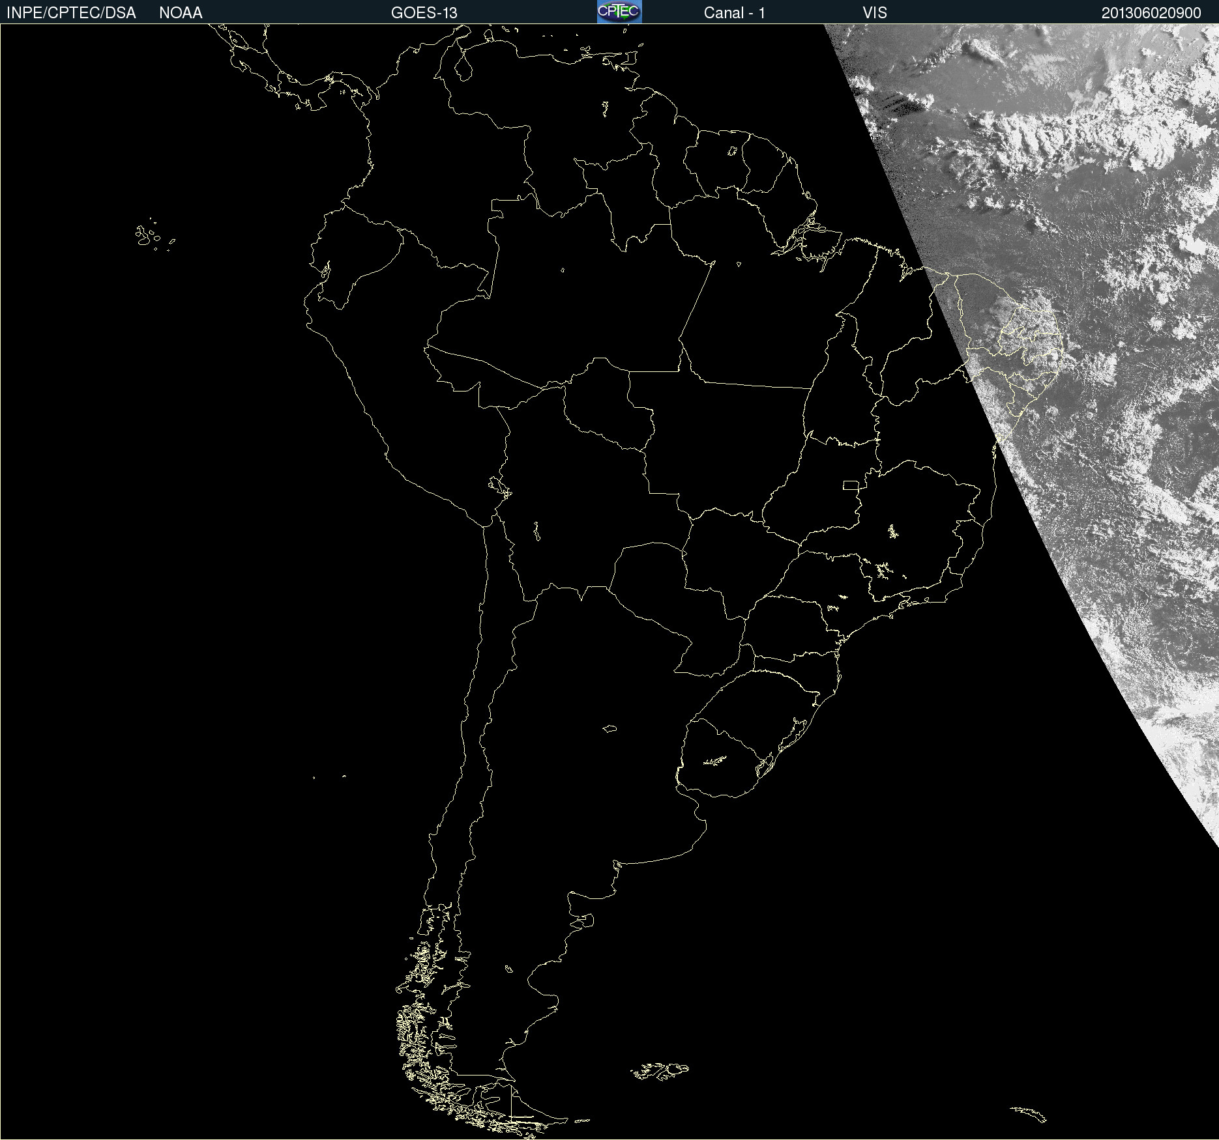Click the 201306020900 timestamp
This screenshot has height=1140, width=1219.
click(1151, 13)
